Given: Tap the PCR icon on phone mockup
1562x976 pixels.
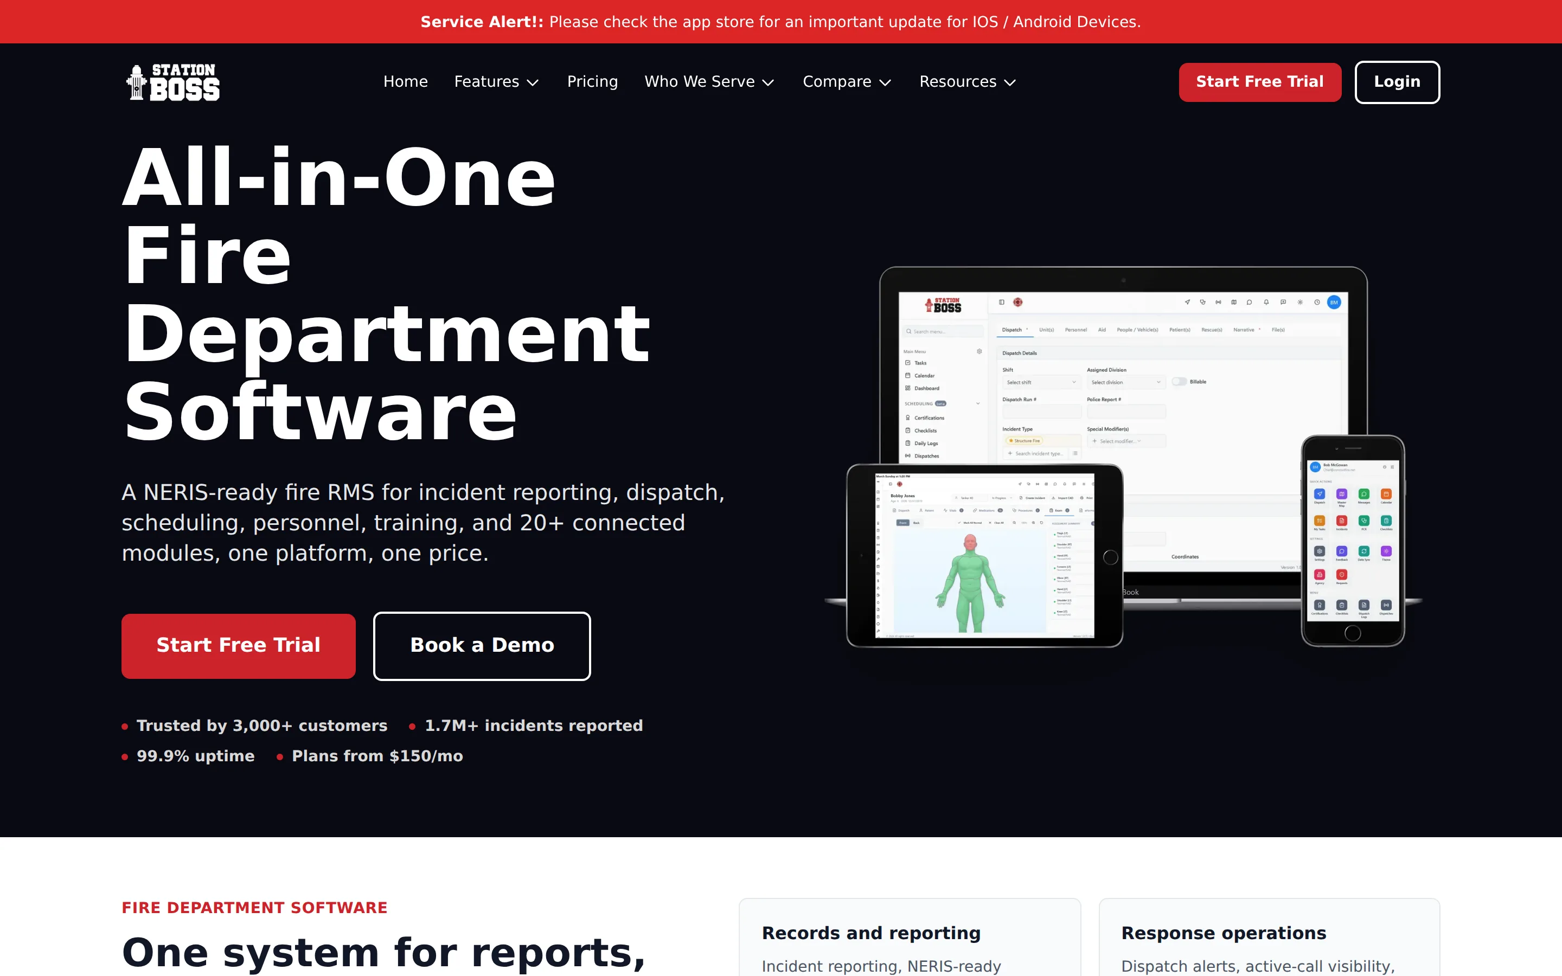Looking at the screenshot, I should click(1364, 521).
